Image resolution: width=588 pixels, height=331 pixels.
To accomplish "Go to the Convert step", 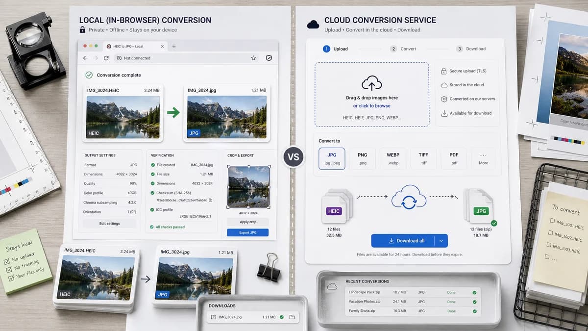I will pos(403,49).
